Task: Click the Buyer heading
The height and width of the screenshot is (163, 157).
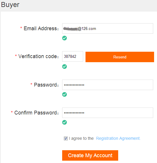Action: pos(10,5)
